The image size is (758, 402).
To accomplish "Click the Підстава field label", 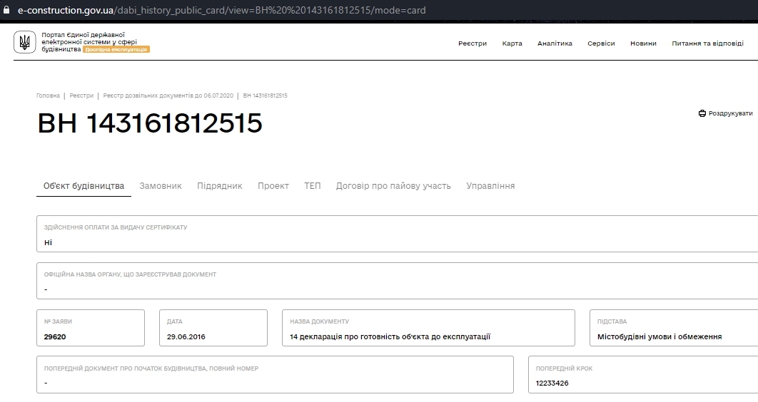I will pos(612,321).
